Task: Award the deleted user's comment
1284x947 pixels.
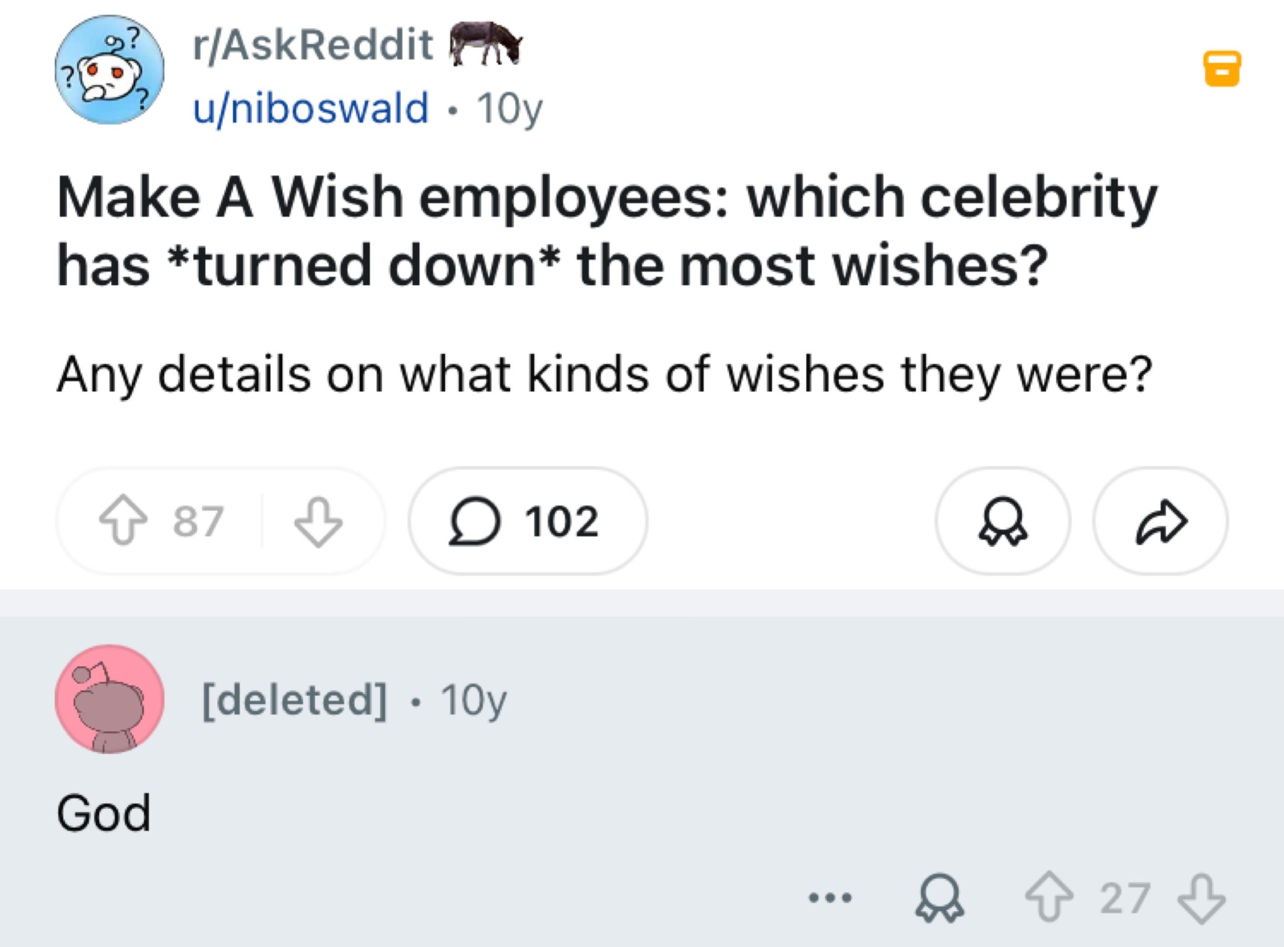Action: pos(939,897)
